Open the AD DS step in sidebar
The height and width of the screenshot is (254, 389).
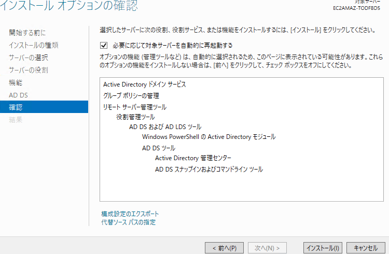click(x=18, y=95)
